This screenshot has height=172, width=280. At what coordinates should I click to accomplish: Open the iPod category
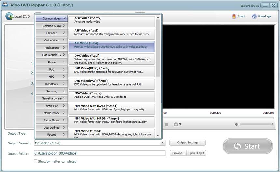[52, 69]
